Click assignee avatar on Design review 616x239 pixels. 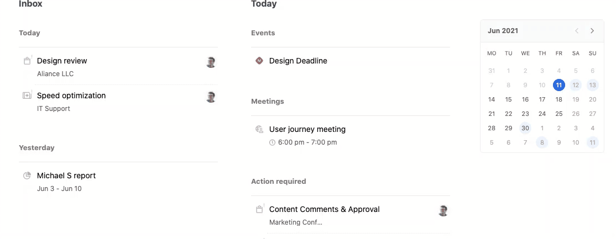[x=211, y=62]
